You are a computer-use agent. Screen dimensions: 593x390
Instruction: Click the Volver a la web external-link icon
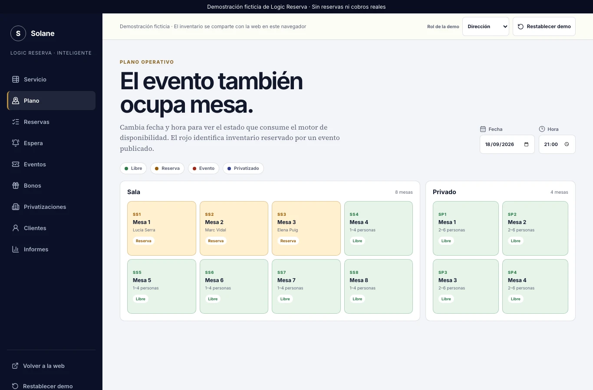(x=15, y=366)
